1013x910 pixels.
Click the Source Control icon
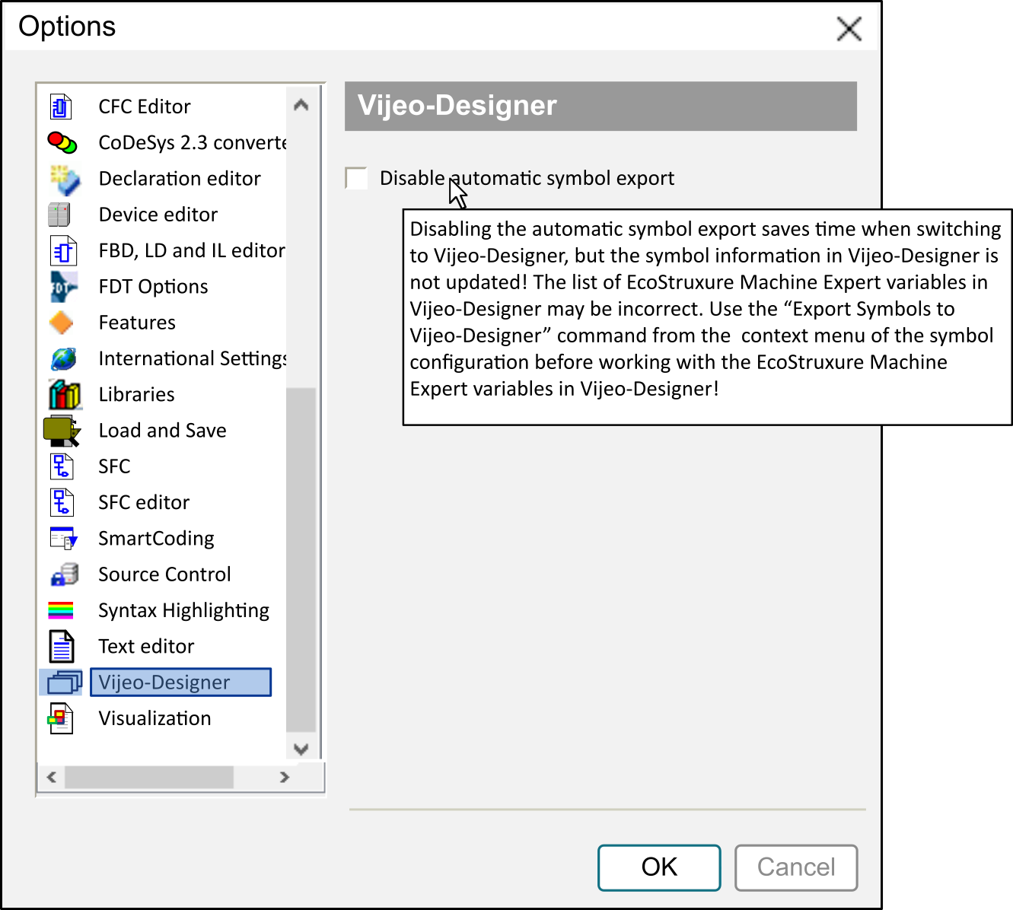64,574
